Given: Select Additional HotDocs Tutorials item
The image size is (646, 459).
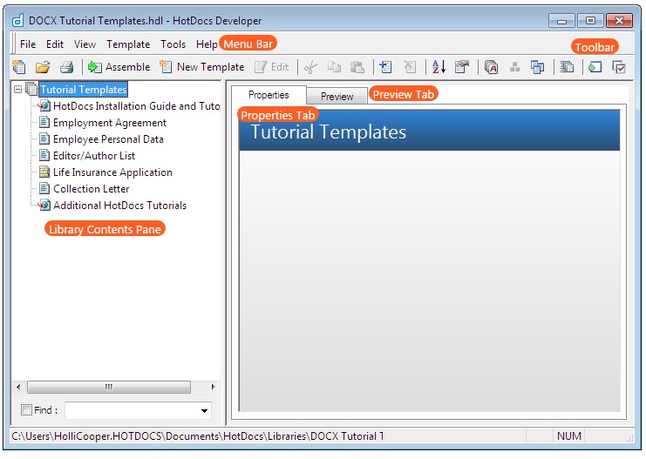Looking at the screenshot, I should (120, 205).
